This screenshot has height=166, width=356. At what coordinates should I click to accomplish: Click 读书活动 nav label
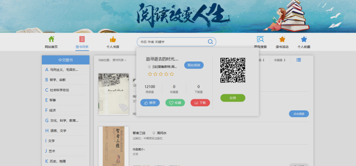point(282,47)
